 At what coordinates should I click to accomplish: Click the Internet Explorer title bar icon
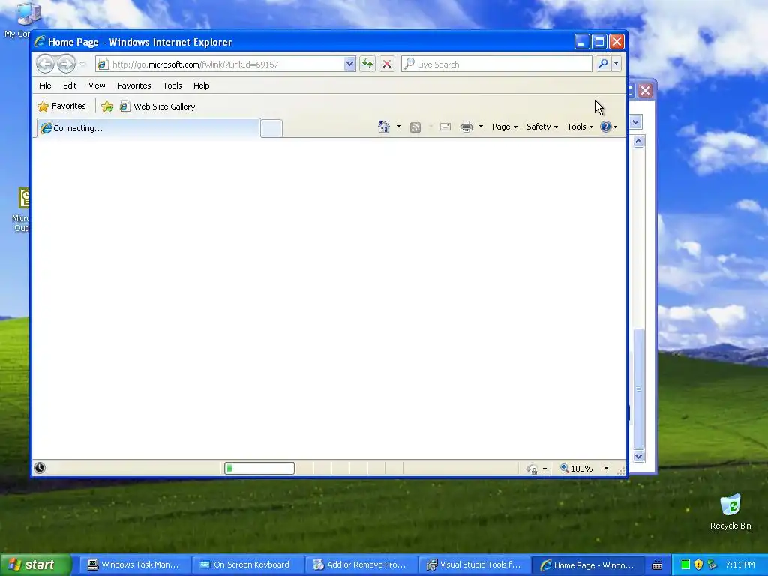tap(40, 42)
